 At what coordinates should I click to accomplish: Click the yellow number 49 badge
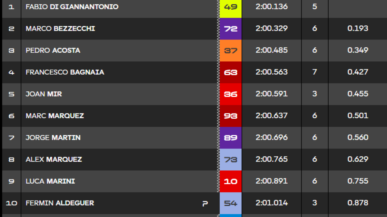[231, 7]
